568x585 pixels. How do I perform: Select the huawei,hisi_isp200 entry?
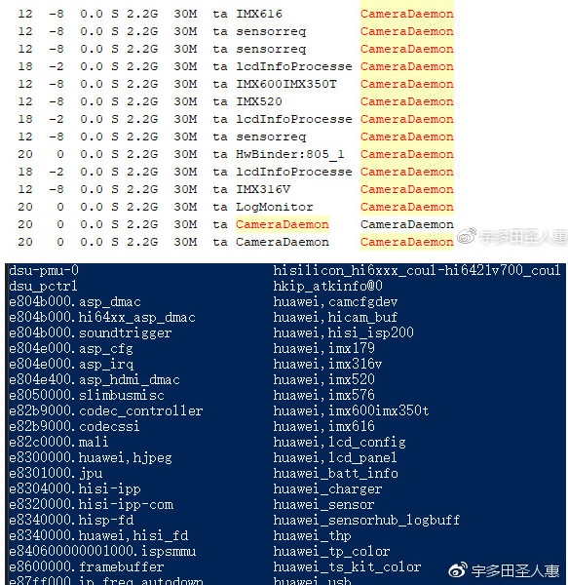343,332
